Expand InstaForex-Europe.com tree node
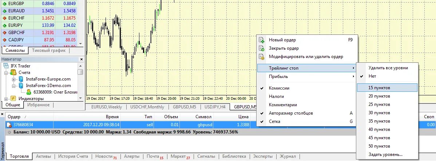This screenshot has height=161, width=436. pos(13,79)
